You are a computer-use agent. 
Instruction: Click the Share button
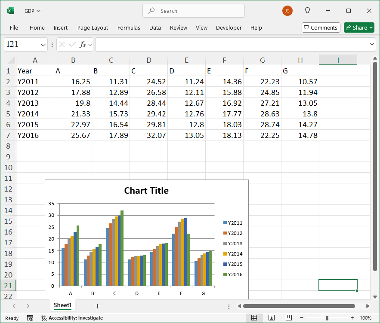[357, 27]
